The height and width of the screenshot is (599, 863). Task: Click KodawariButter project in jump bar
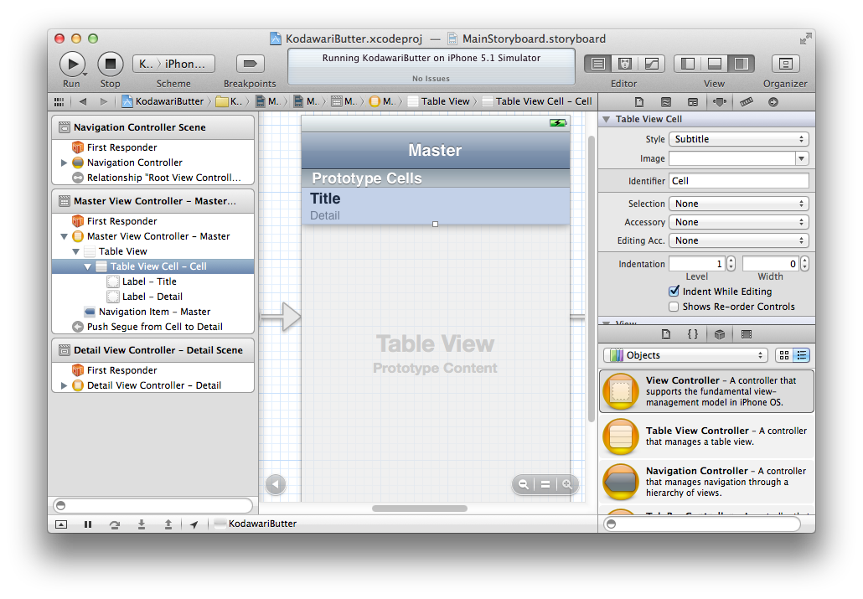pos(163,101)
